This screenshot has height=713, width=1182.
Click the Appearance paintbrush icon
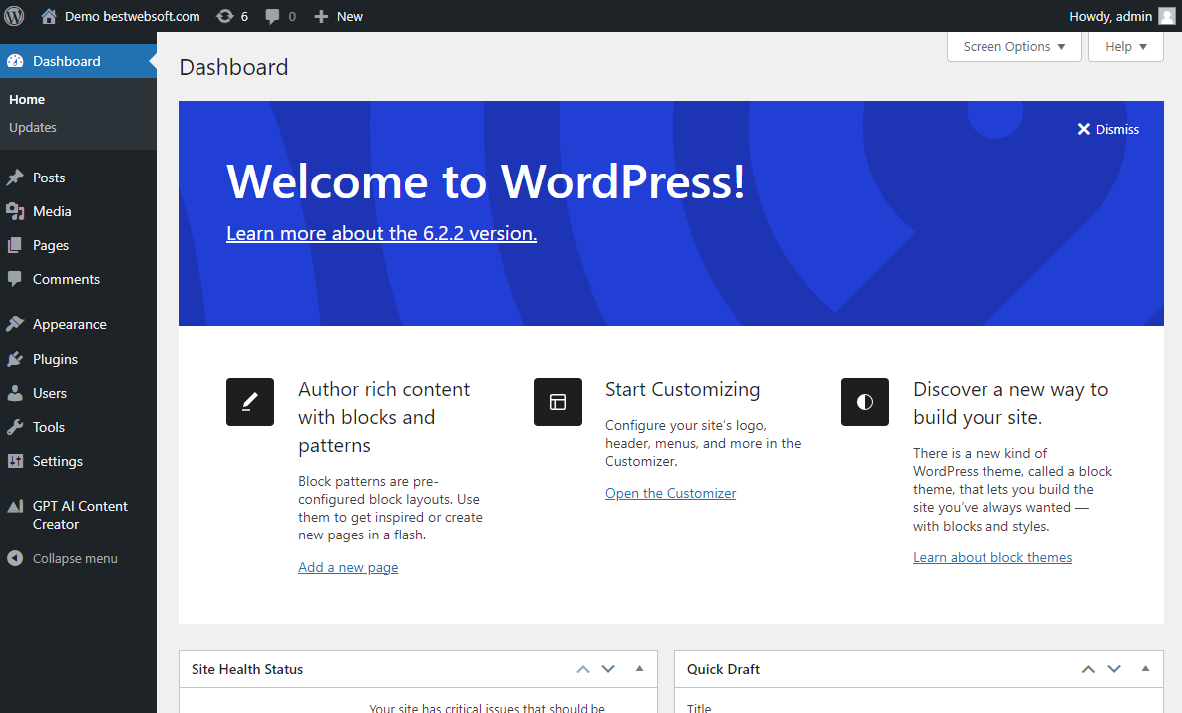click(x=15, y=324)
